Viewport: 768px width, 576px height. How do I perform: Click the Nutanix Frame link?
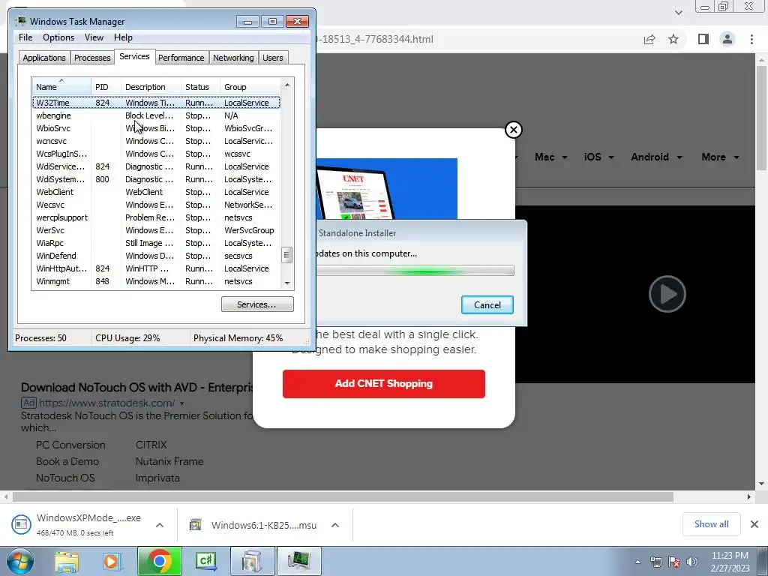click(169, 461)
